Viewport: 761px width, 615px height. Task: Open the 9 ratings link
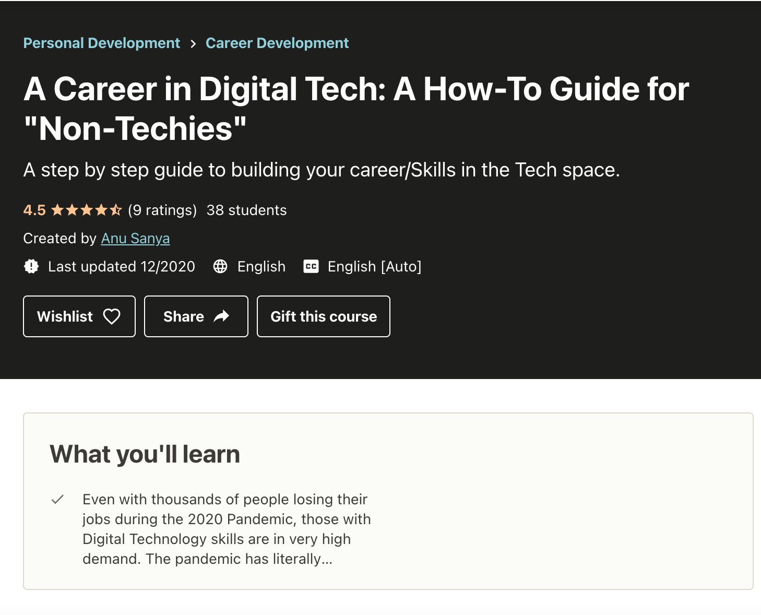[x=162, y=210]
